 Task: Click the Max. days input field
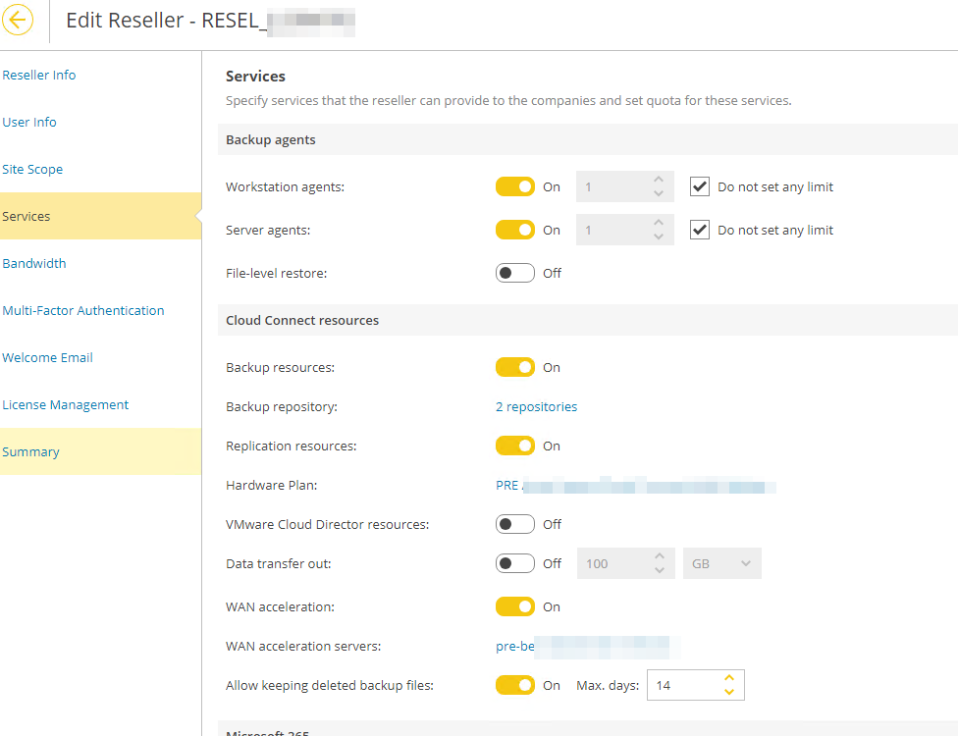coord(683,685)
